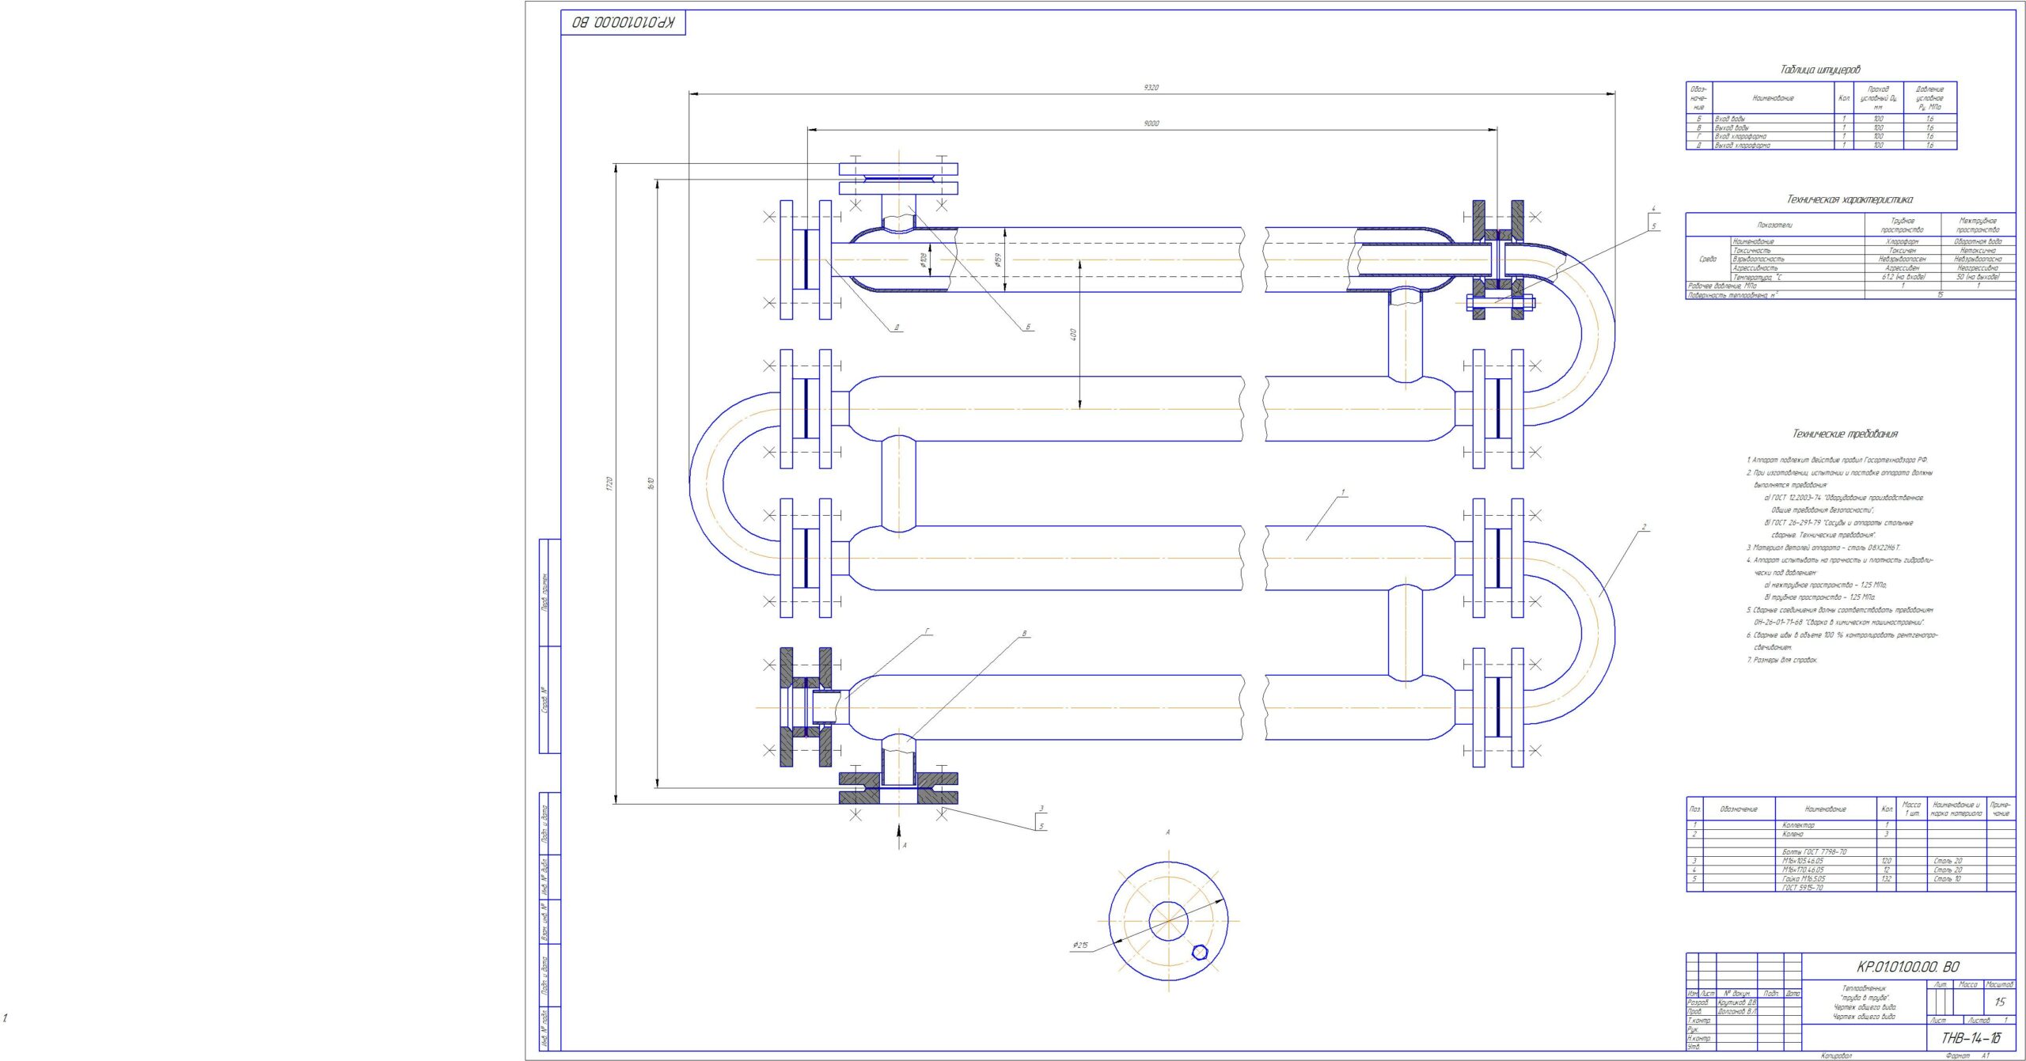The image size is (2026, 1061).
Task: Click the rotated 'КР.01.01.00.00. ВО' corner stamp
Action: click(624, 23)
